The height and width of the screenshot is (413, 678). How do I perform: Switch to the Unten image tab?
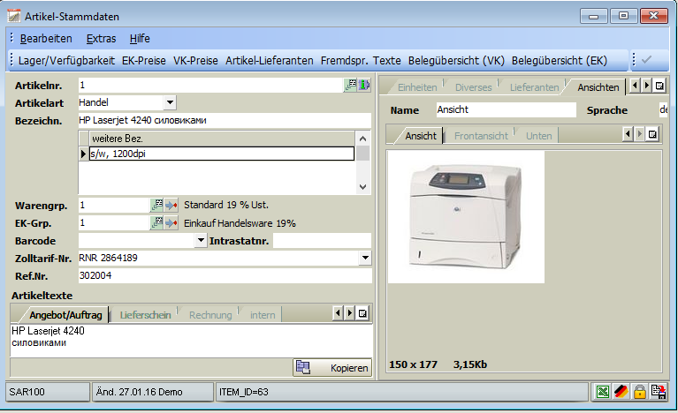(538, 136)
